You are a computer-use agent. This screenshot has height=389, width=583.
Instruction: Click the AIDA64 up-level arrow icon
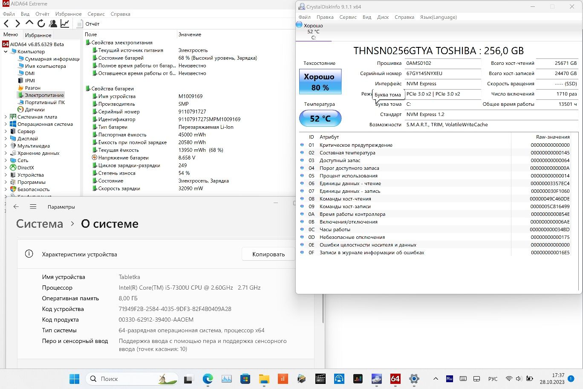(x=29, y=23)
